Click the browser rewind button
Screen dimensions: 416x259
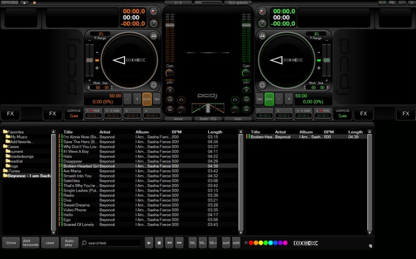tap(169, 243)
